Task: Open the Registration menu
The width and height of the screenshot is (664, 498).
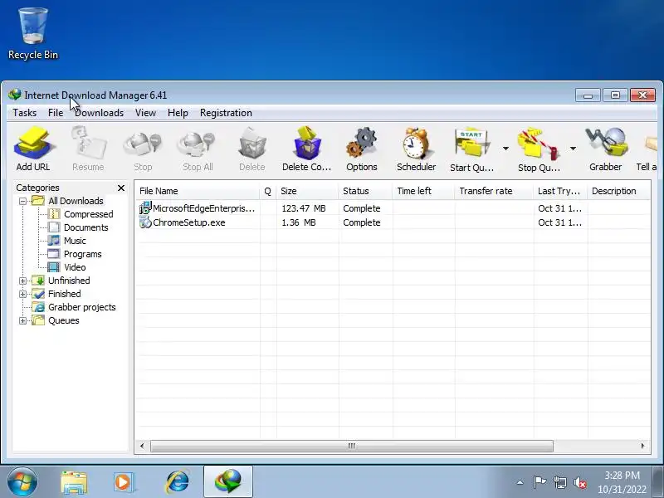Action: point(226,113)
